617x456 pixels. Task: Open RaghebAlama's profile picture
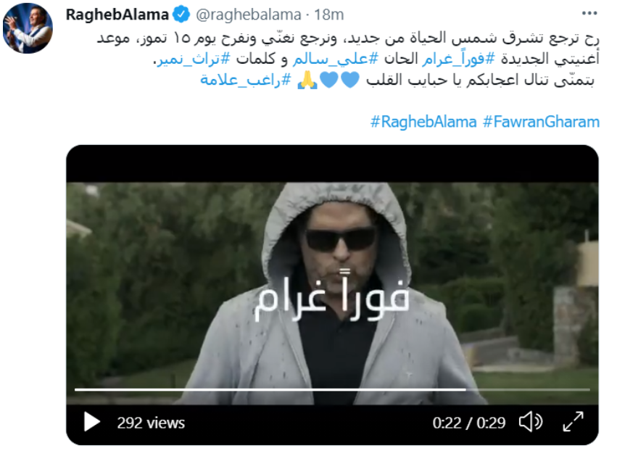(28, 28)
